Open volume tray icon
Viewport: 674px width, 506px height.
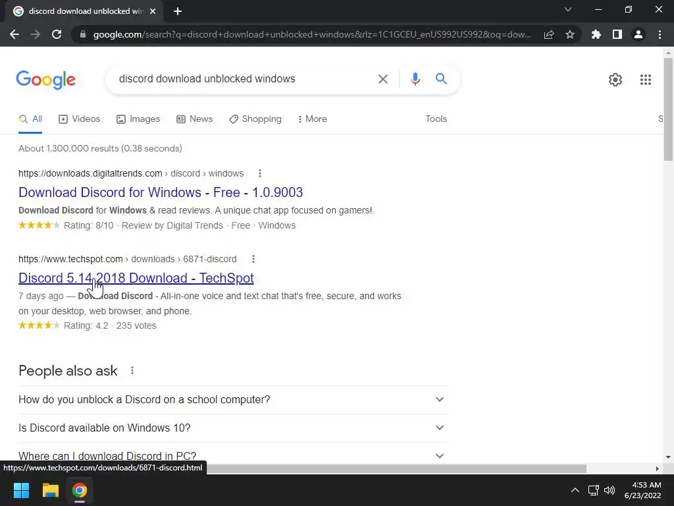pos(609,490)
